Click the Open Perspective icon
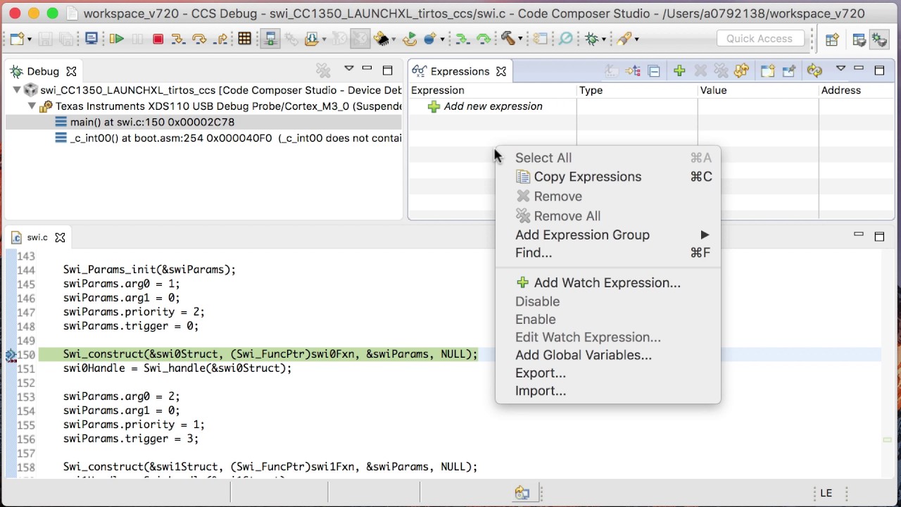This screenshot has width=901, height=507. tap(832, 39)
